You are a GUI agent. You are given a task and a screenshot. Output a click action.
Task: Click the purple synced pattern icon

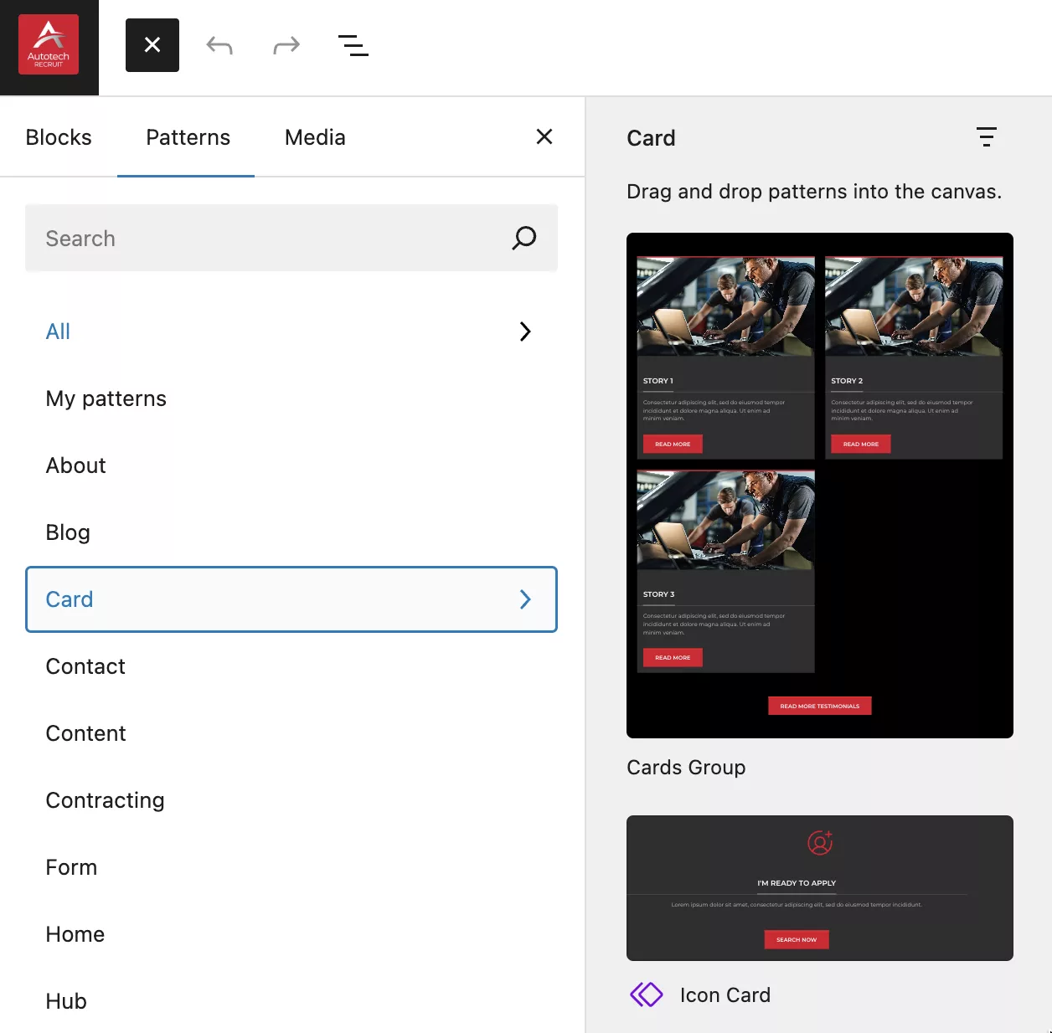(x=646, y=994)
